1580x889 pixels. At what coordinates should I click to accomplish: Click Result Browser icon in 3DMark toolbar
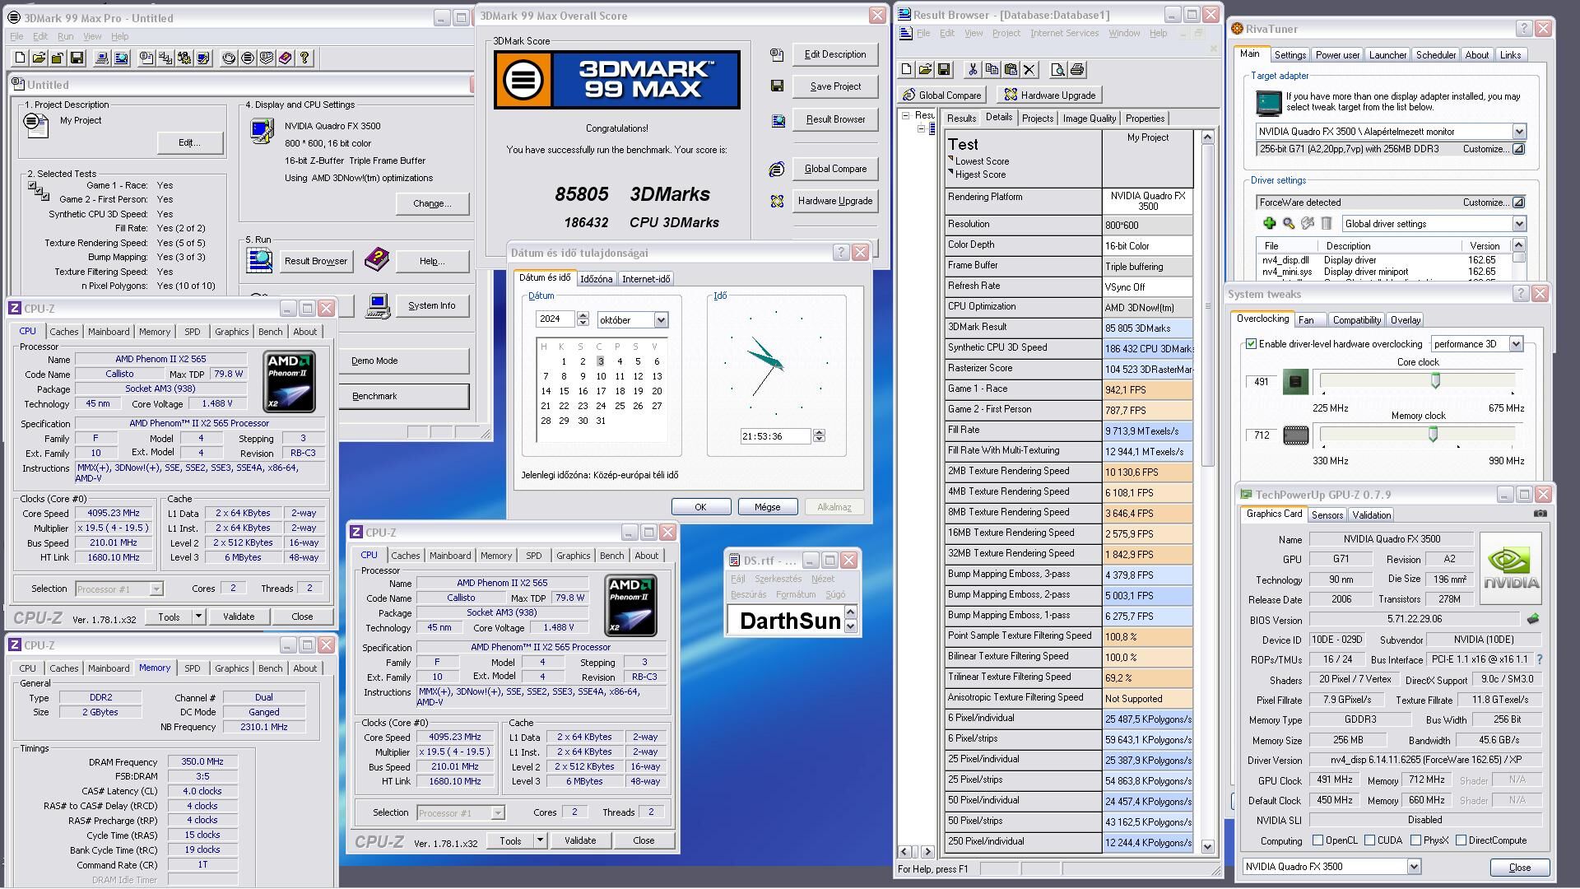coord(121,58)
